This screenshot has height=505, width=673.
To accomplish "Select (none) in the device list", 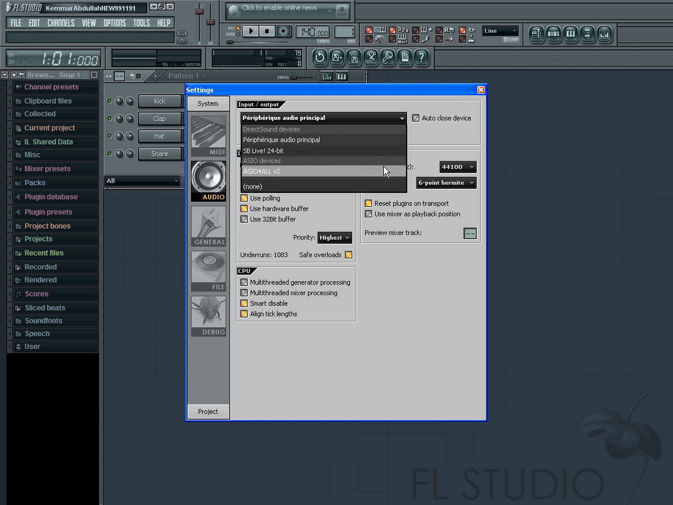I will tap(324, 186).
